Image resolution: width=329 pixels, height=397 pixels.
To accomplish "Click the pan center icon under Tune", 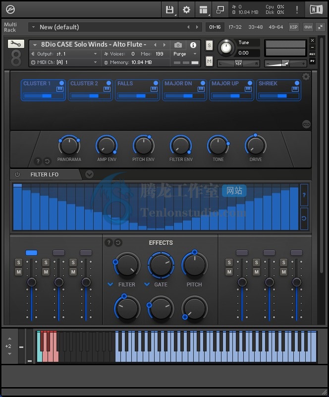I will point(238,63).
